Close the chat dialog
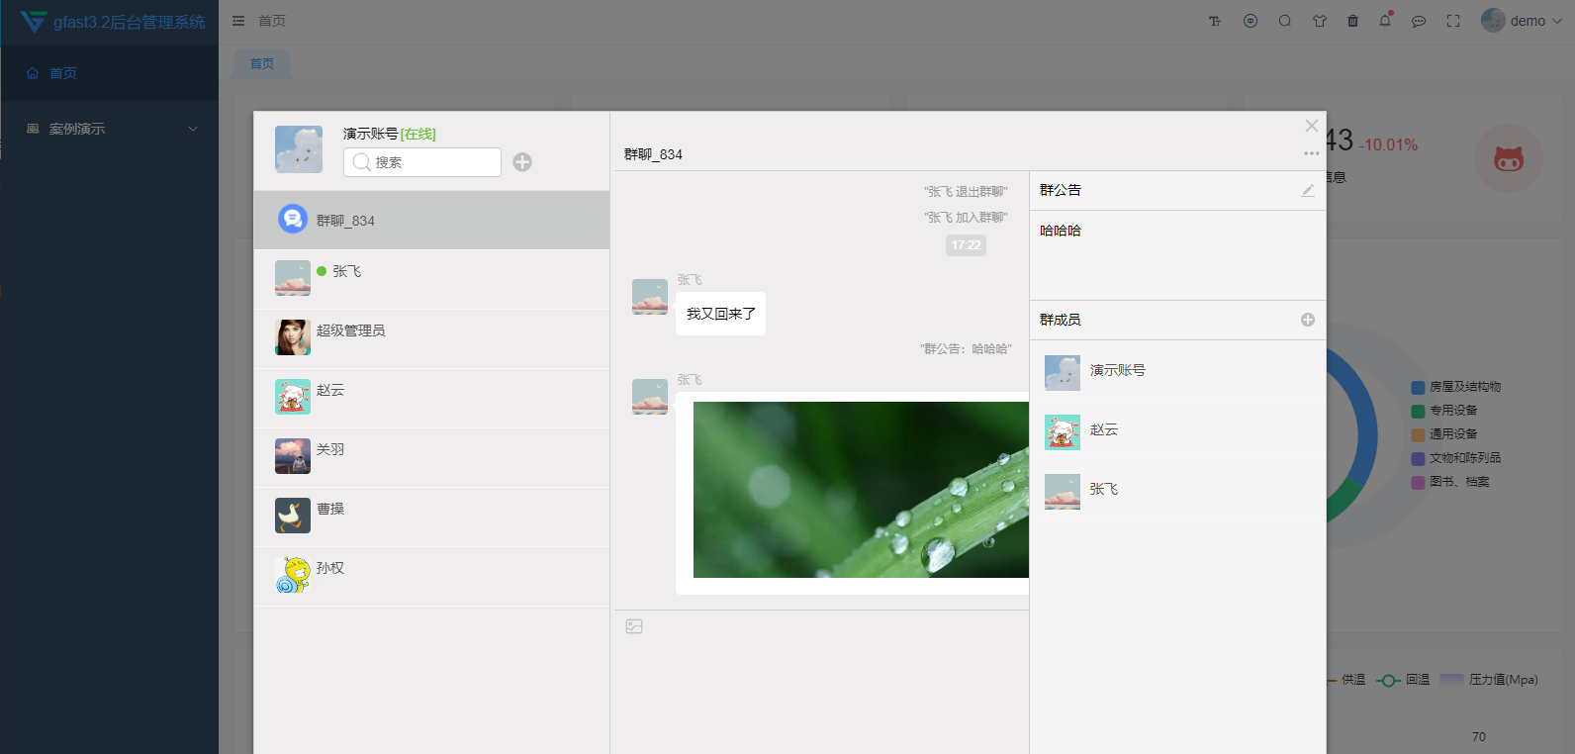 tap(1312, 126)
